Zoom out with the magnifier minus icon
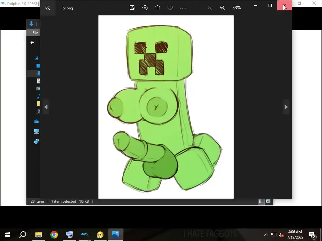 coord(210,8)
